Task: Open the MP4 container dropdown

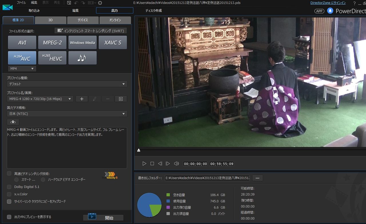Action: 22,69
